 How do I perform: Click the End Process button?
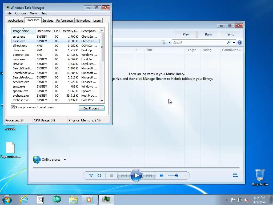[91, 108]
